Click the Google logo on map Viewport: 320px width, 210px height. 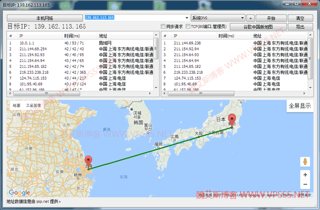(x=20, y=193)
